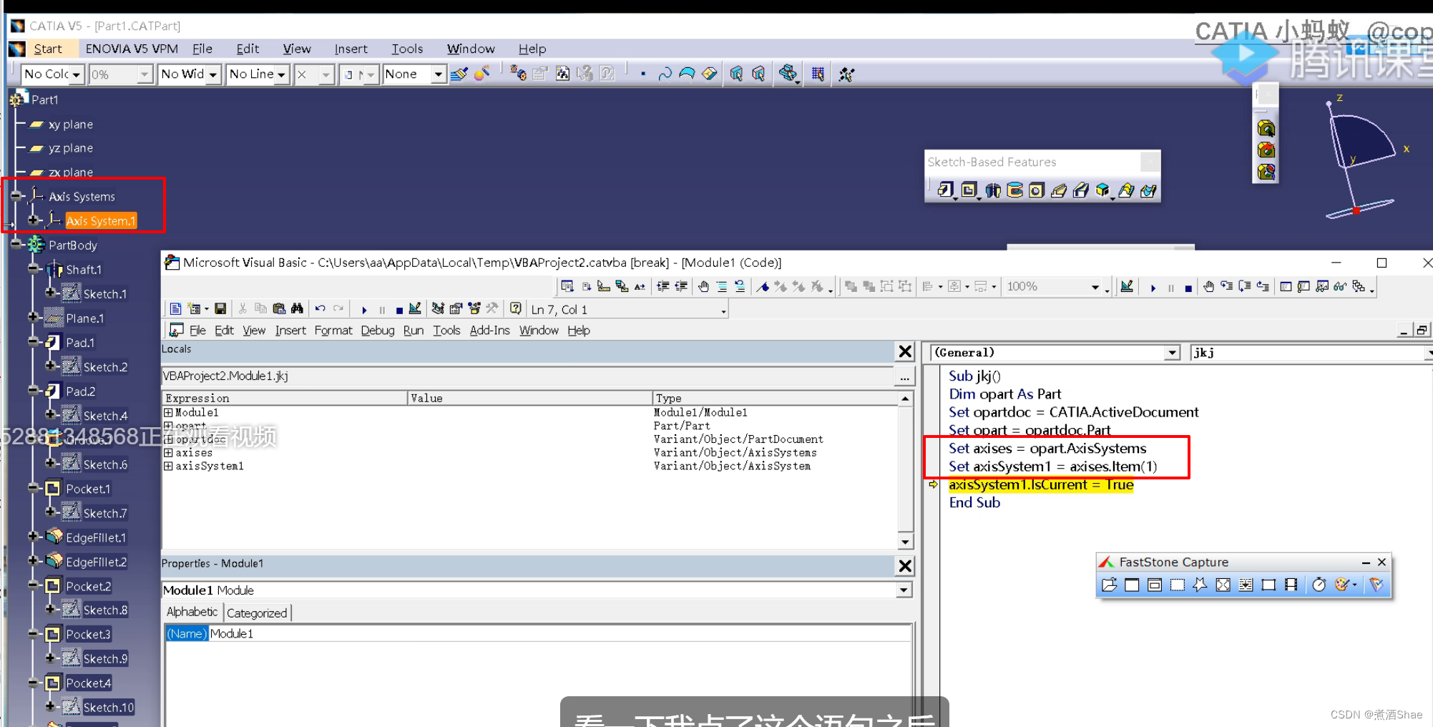This screenshot has width=1433, height=727.
Task: Expand the axisSystem1 variable in Locals
Action: [168, 466]
